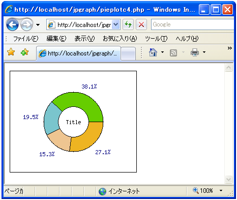Click the Google search box

coord(193,24)
